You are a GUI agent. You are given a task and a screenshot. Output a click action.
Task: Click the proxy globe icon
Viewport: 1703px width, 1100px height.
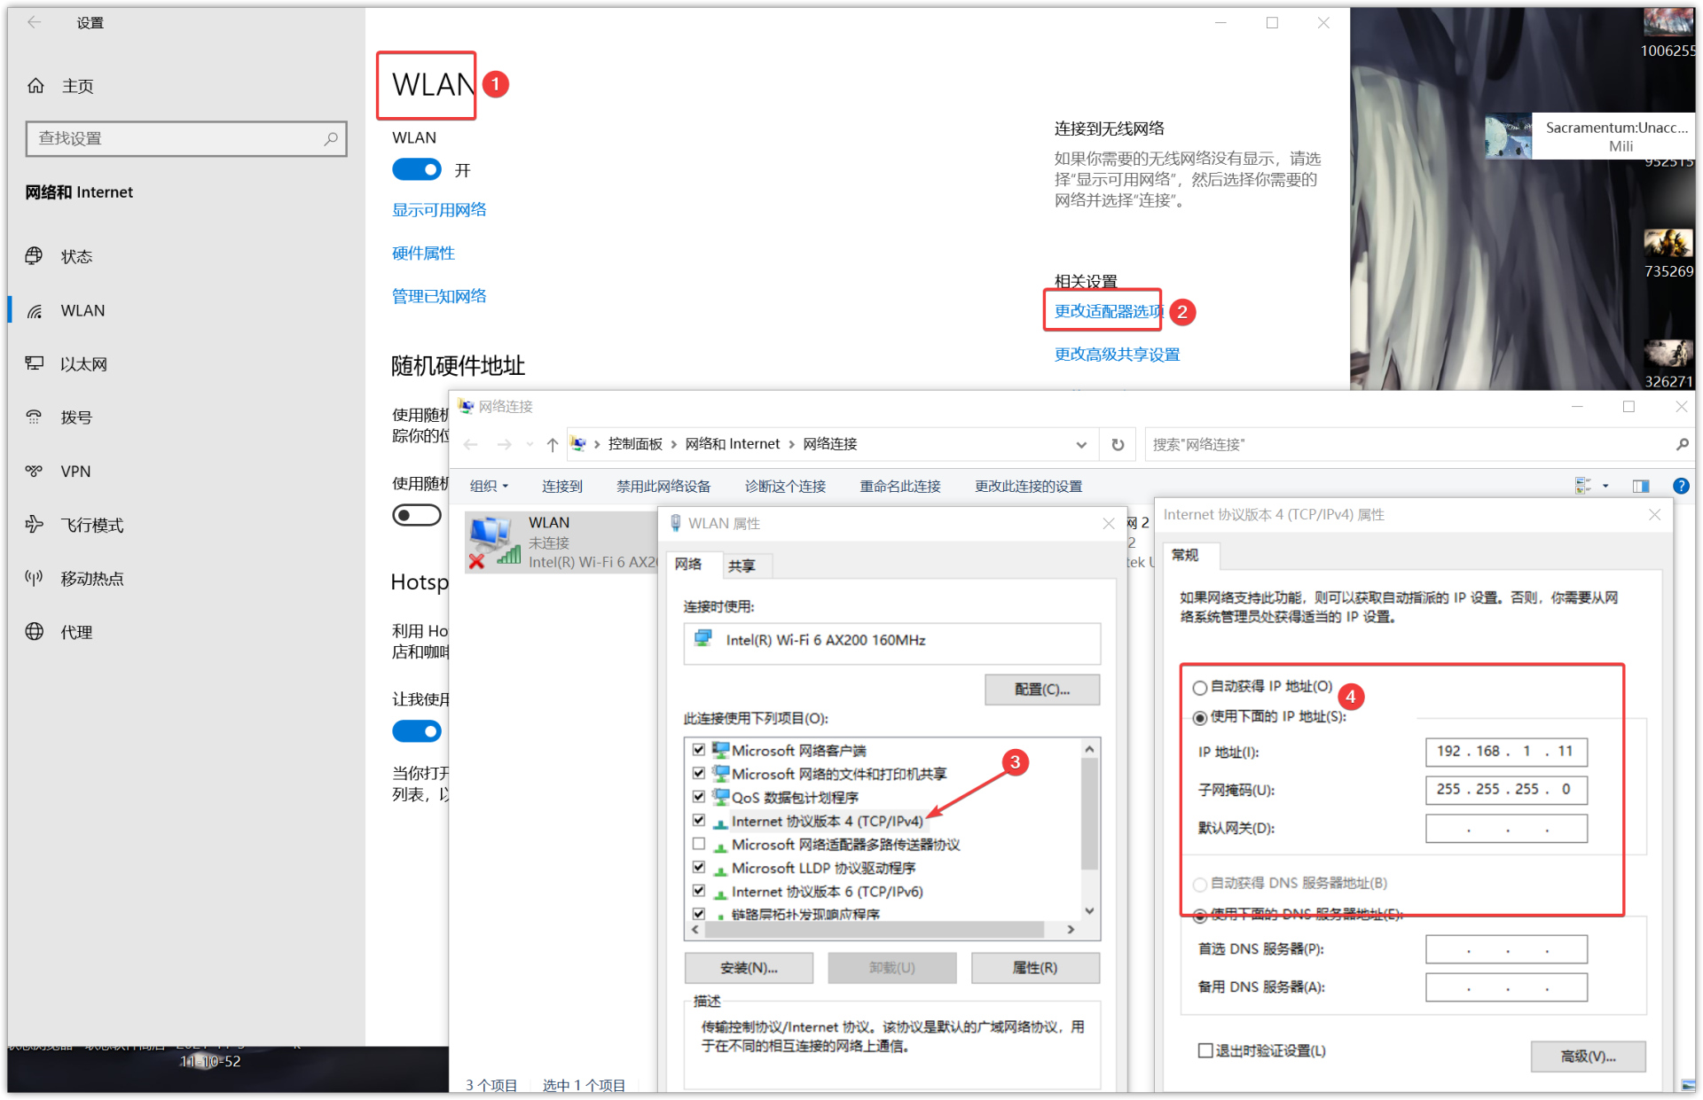click(x=35, y=632)
